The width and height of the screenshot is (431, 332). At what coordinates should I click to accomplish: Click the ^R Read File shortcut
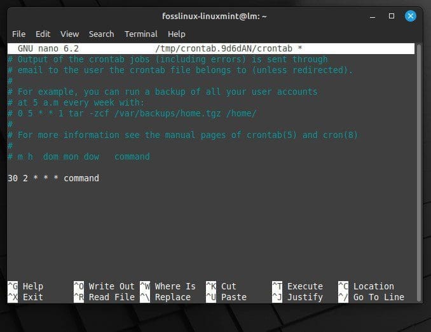click(x=104, y=297)
